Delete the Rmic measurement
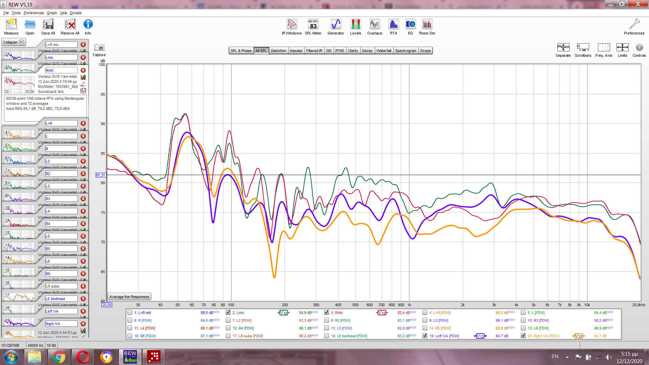 tap(83, 70)
